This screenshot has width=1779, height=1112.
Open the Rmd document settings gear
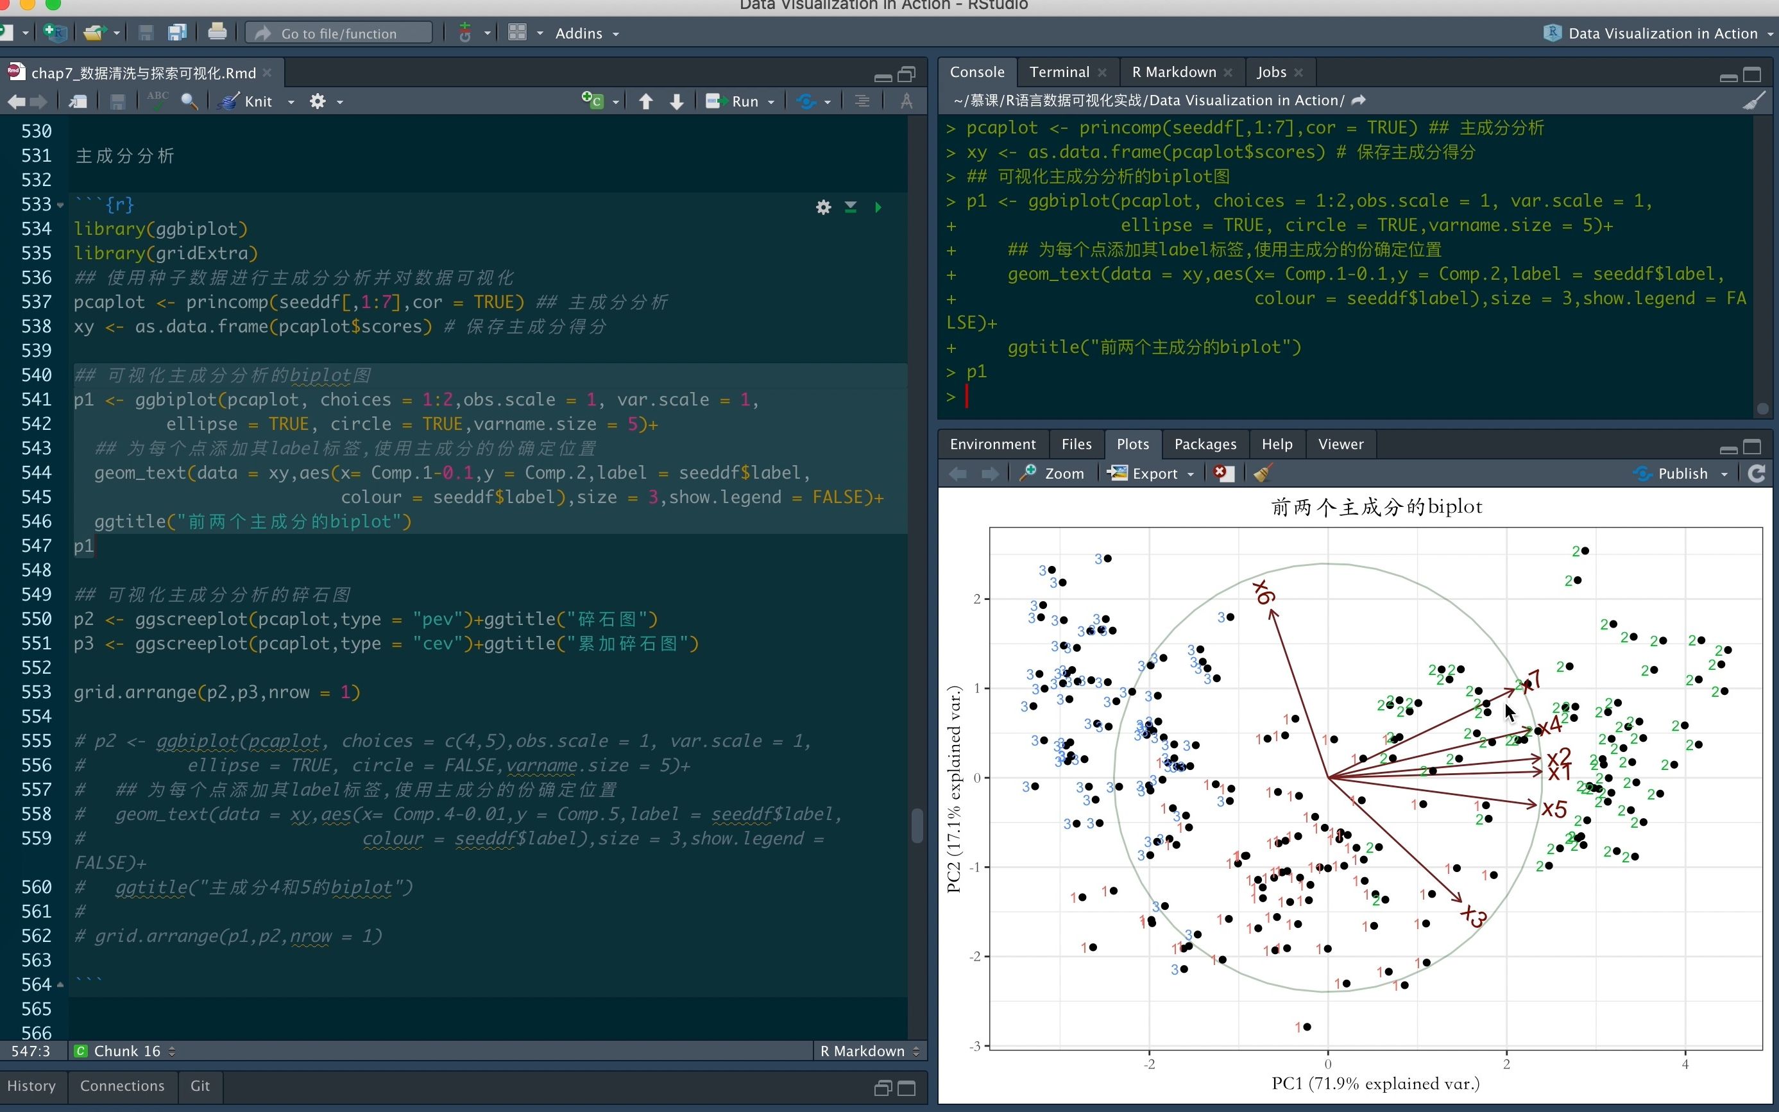point(318,101)
